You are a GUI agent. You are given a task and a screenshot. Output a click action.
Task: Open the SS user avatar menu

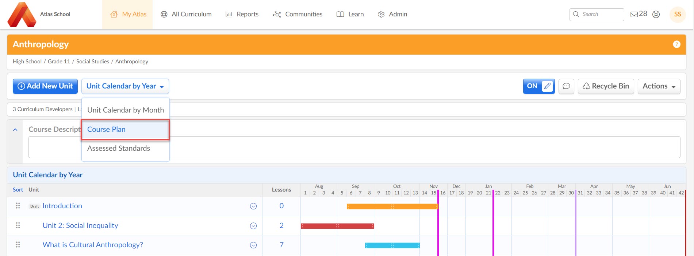678,14
